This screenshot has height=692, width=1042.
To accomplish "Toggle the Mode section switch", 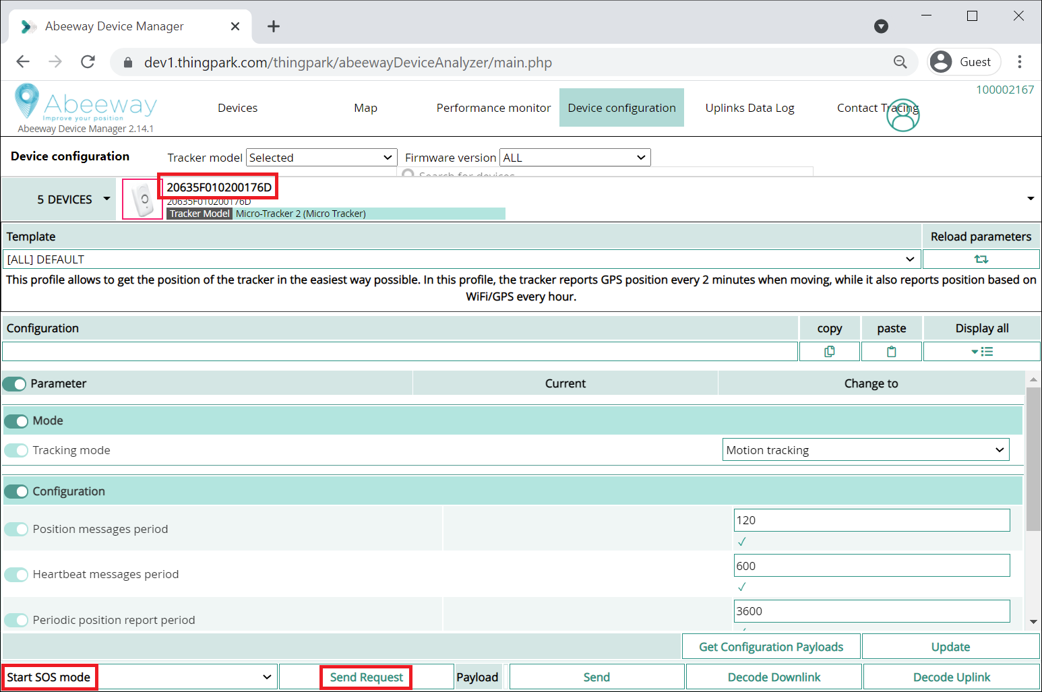I will coord(17,420).
